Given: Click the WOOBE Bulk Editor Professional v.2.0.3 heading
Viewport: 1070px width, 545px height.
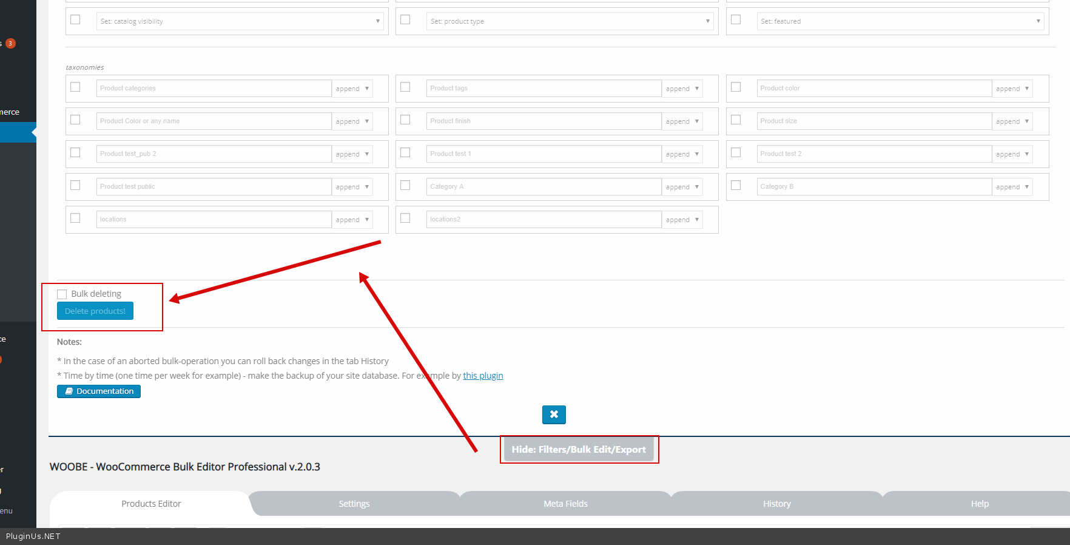Looking at the screenshot, I should pyautogui.click(x=185, y=467).
